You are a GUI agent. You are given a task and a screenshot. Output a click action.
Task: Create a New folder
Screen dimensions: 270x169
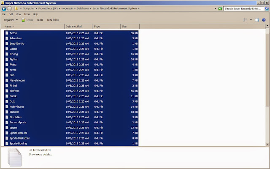(53, 20)
